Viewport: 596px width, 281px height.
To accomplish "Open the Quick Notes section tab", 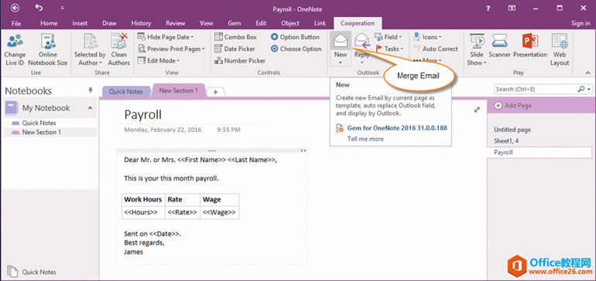I will pos(126,91).
